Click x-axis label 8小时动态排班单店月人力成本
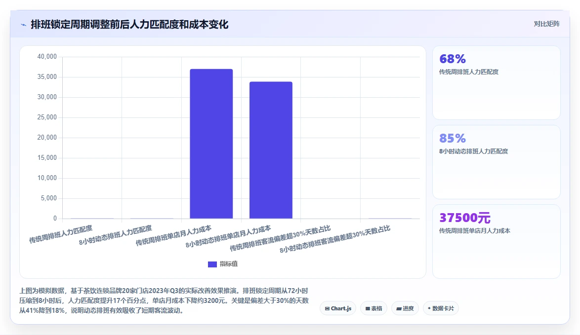Viewport: 580px width, 335px height. 228,236
